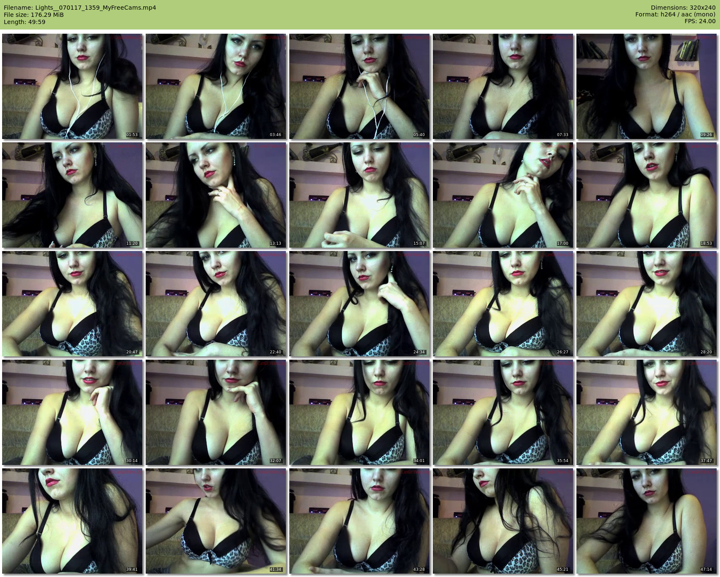The image size is (720, 577).
Task: Click the thumbnail marked 39:41
Action: (72, 521)
